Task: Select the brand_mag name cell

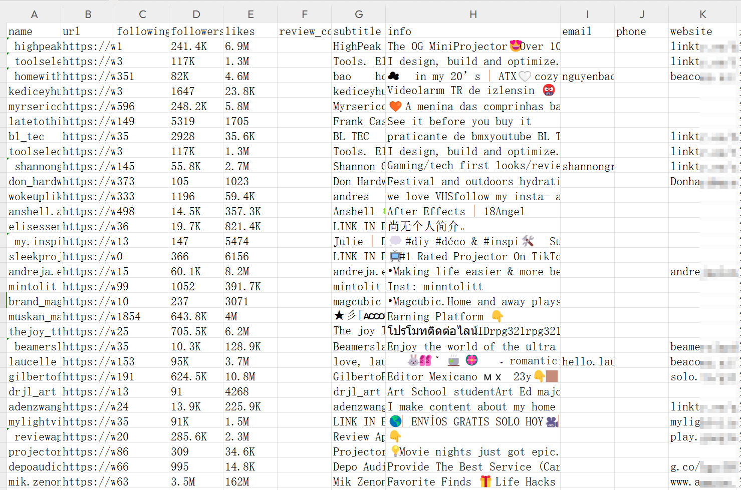Action: 34,301
